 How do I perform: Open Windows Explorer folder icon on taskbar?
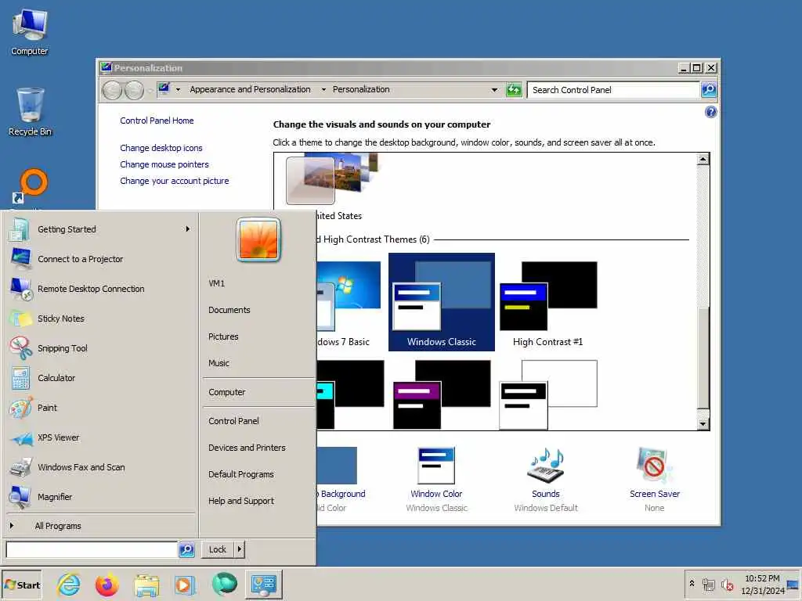pos(146,585)
